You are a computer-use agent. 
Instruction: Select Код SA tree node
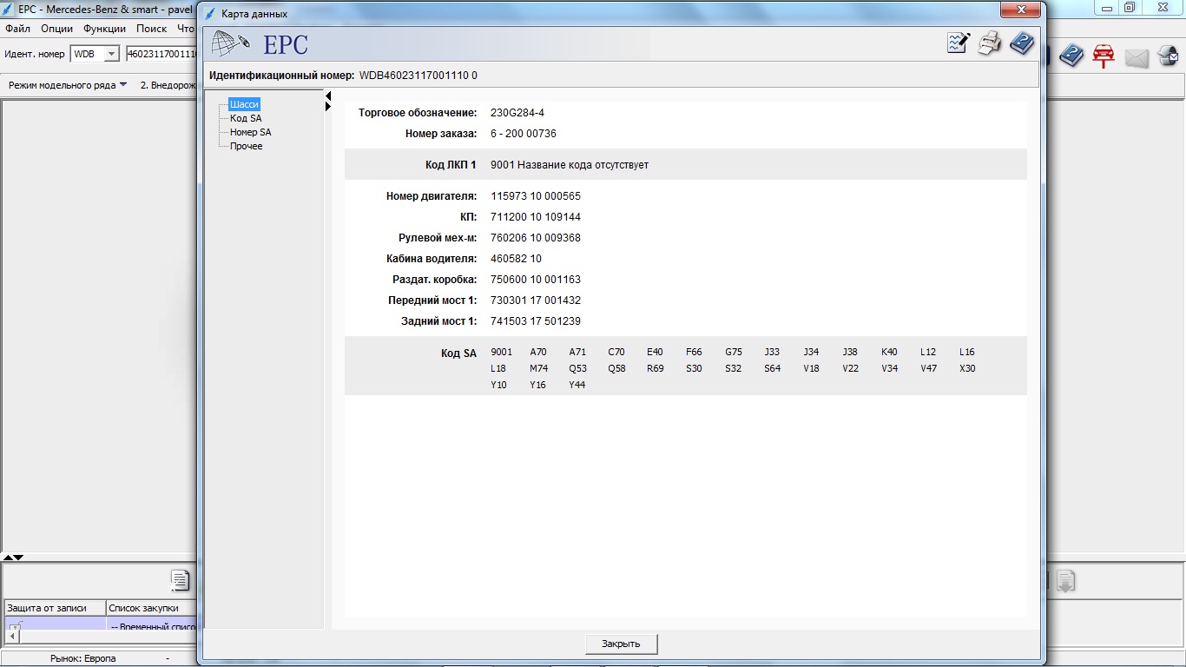pos(246,118)
